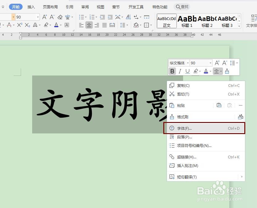
Task: Open the ribbon font size dropdown
Action: [x=38, y=17]
